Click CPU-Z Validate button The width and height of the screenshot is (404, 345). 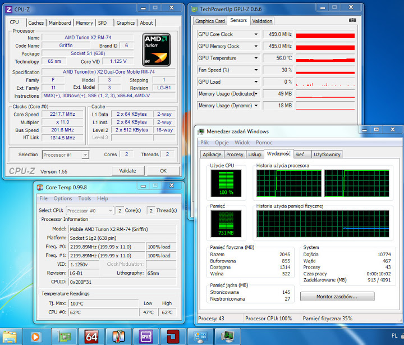pos(128,171)
